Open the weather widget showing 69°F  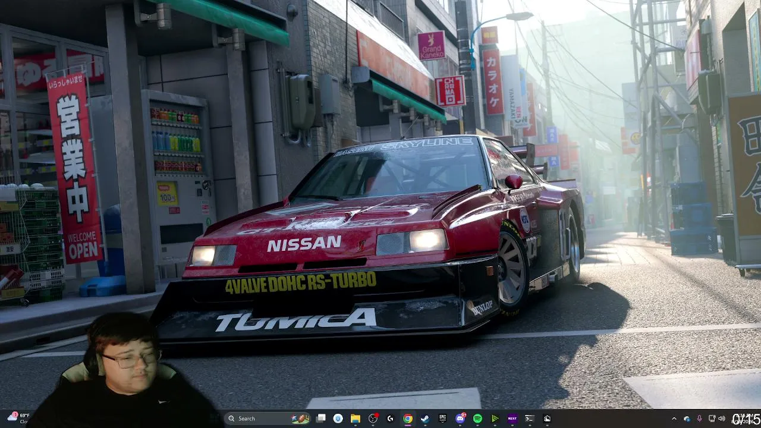point(18,418)
